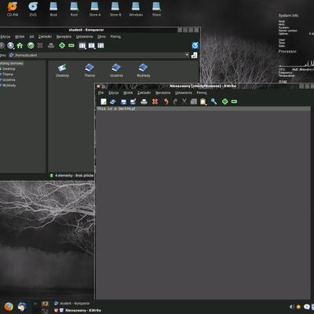
Task: Select Katalog domowy root in sidebar tree
Action: 12,64
